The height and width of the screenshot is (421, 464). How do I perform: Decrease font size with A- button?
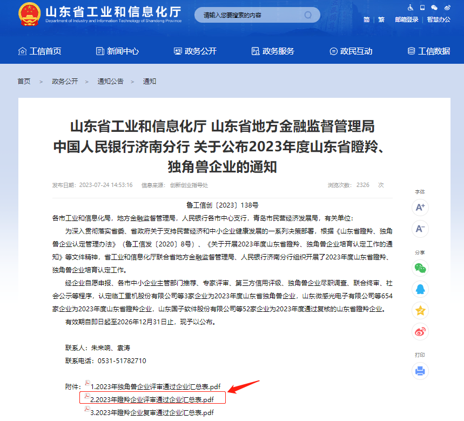pyautogui.click(x=420, y=229)
